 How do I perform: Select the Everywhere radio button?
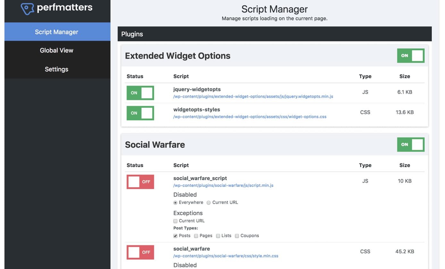pyautogui.click(x=175, y=202)
